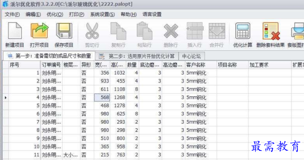Click width value 468 in row 5
Viewport: 304px width, 160px height.
105,106
